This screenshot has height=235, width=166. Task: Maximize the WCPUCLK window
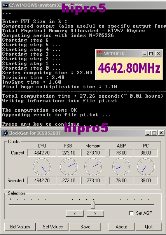[151, 54]
